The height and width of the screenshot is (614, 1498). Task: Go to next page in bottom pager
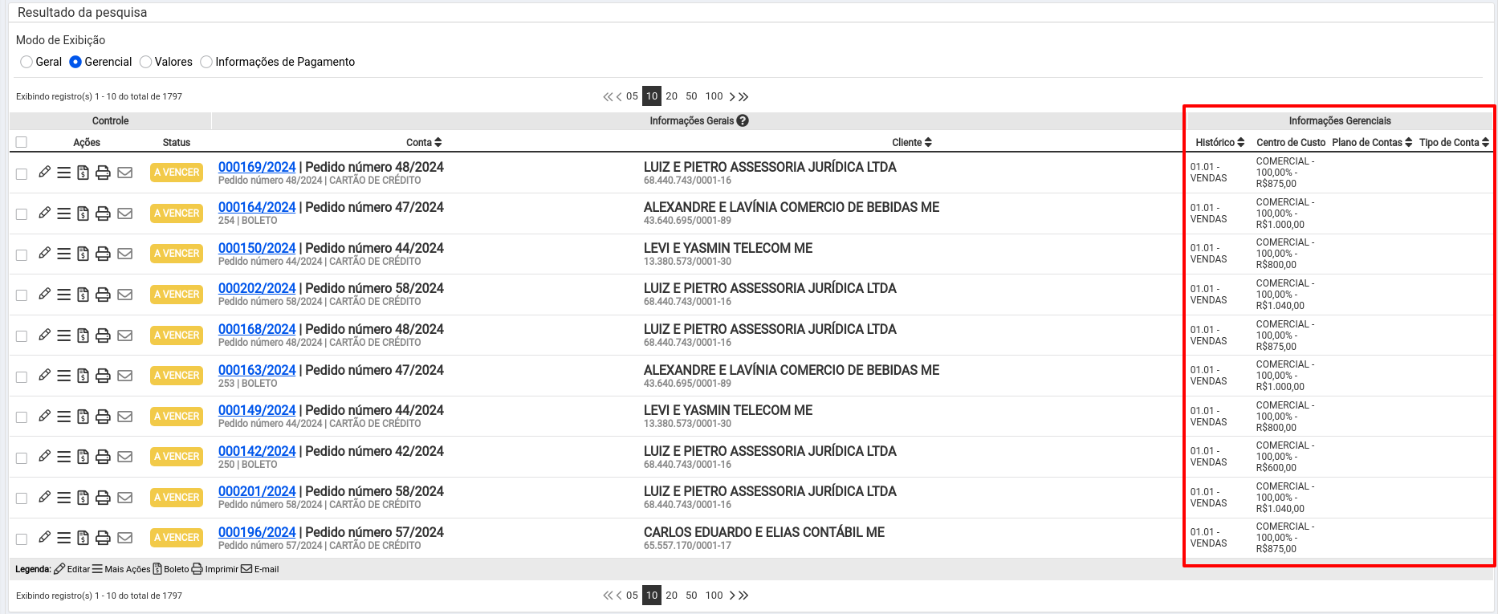pos(732,596)
